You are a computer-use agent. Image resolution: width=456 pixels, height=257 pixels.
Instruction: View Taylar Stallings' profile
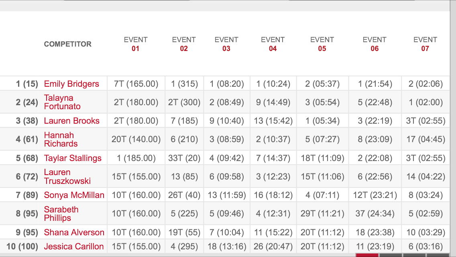pos(73,158)
